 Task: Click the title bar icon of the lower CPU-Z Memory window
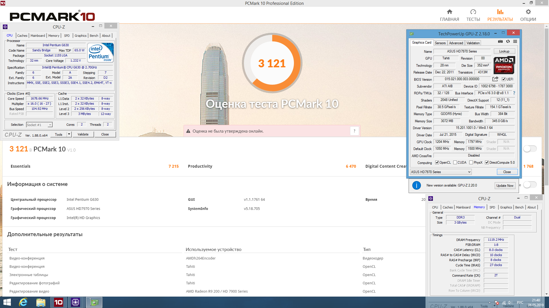tap(431, 198)
